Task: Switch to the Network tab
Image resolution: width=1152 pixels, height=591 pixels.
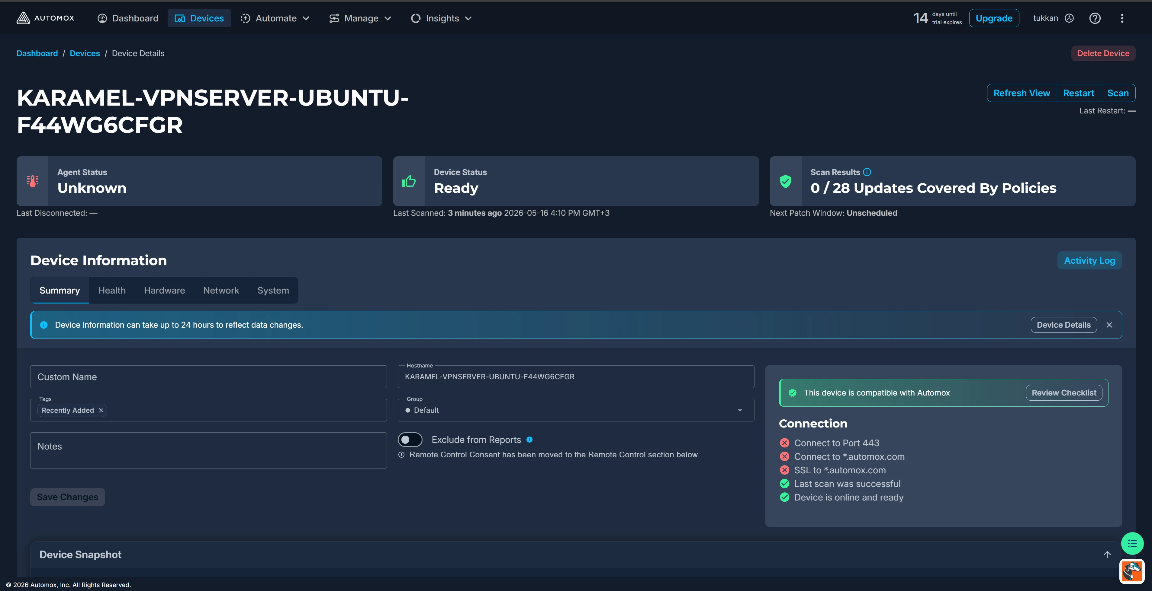Action: (221, 291)
